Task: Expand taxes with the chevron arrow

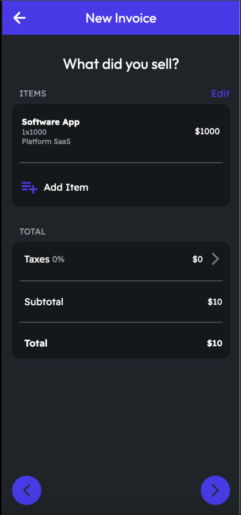Action: pos(216,259)
